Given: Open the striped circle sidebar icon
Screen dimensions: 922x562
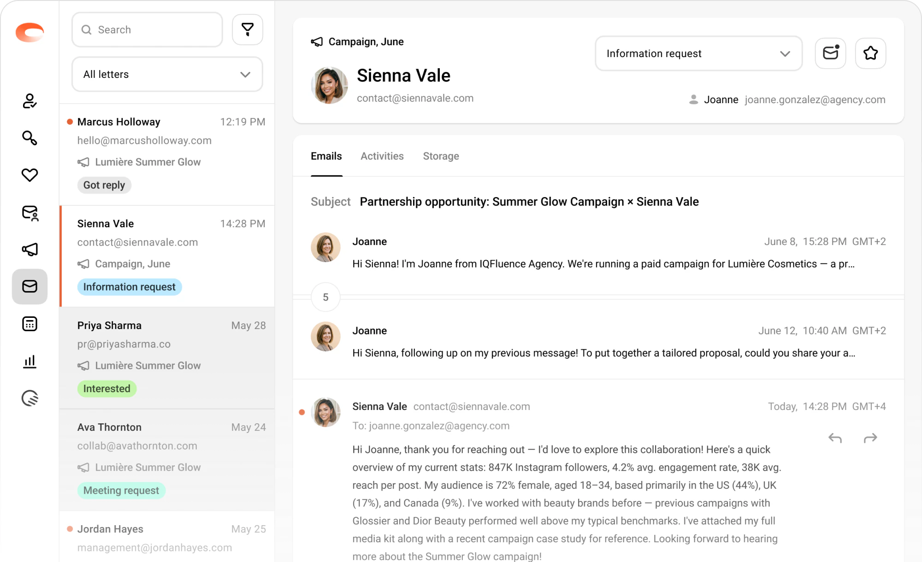Looking at the screenshot, I should pyautogui.click(x=30, y=398).
